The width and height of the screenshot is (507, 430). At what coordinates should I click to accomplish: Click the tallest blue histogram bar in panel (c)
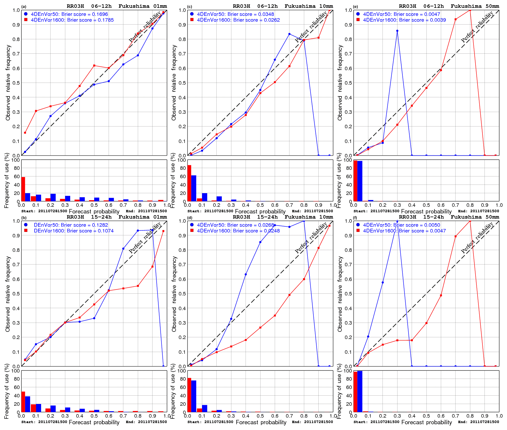(x=194, y=188)
